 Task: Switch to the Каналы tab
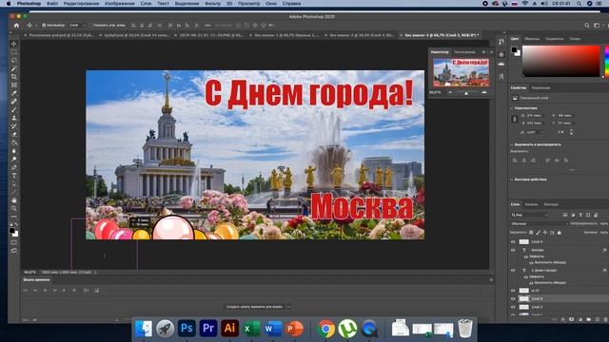(x=531, y=204)
